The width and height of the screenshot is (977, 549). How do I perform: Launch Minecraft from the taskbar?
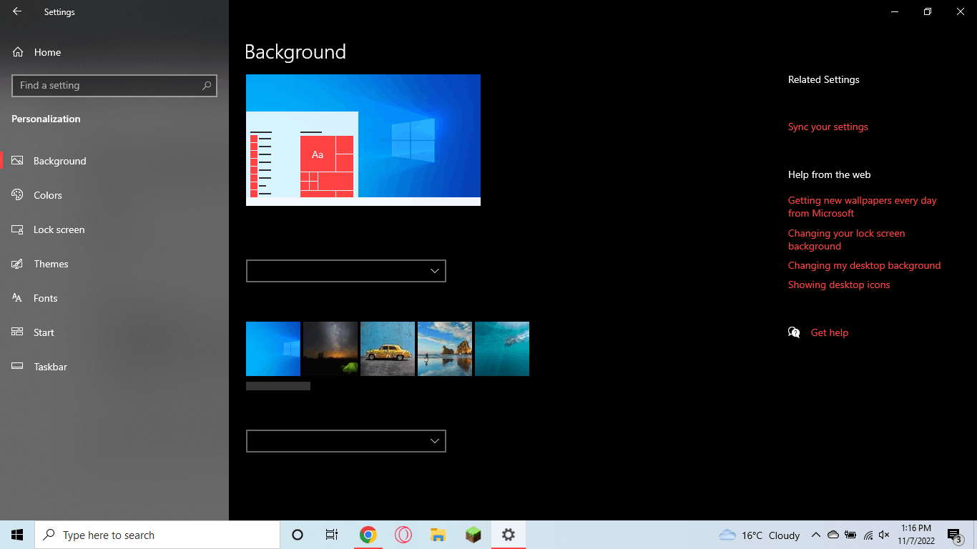coord(473,535)
